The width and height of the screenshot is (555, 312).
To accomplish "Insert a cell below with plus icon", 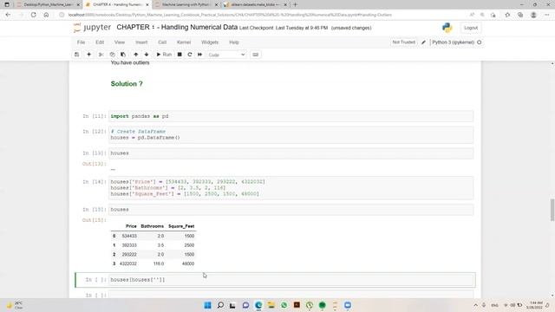I will 88,55.
